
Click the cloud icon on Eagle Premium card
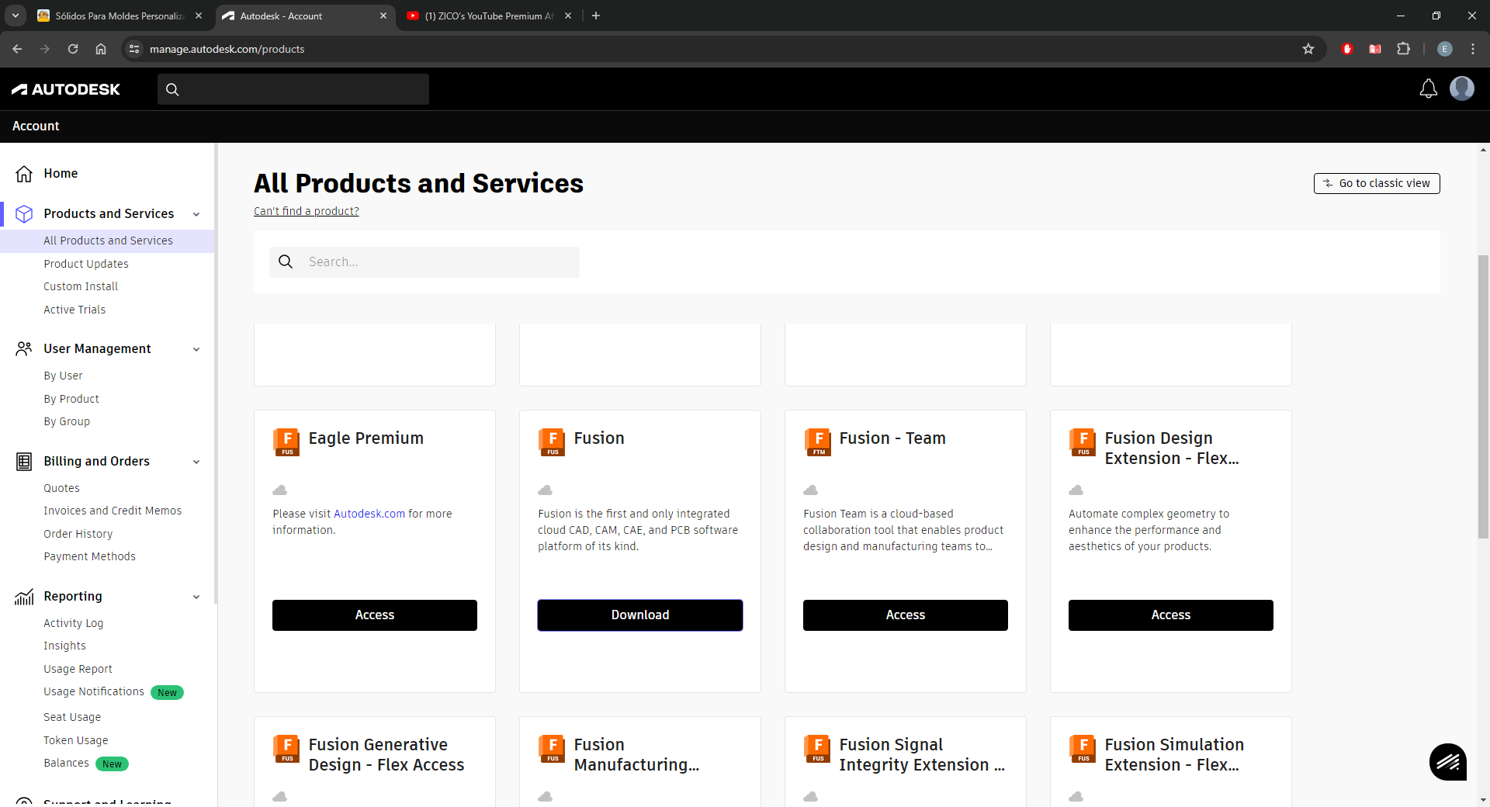coord(280,490)
